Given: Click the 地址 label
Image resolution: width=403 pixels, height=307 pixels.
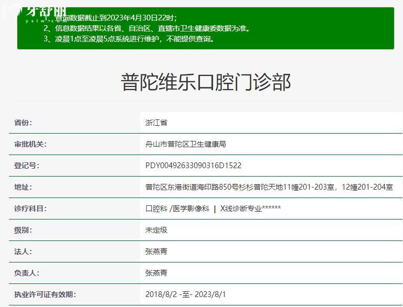Looking at the screenshot, I should tap(23, 187).
